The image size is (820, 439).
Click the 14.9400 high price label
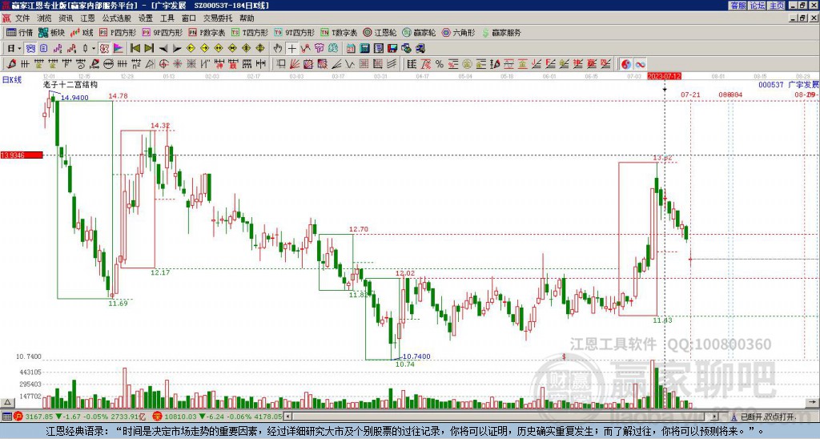pyautogui.click(x=74, y=97)
